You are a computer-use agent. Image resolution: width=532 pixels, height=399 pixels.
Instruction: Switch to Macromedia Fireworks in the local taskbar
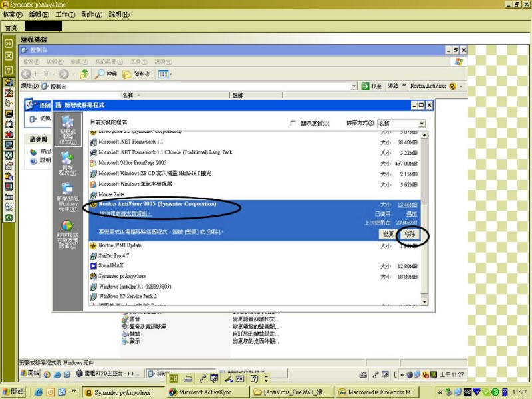(x=378, y=392)
